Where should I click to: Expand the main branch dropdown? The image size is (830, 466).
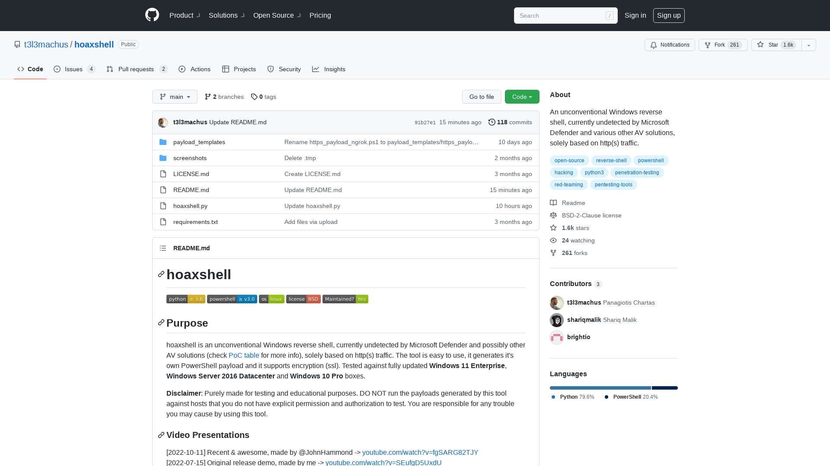pos(175,97)
